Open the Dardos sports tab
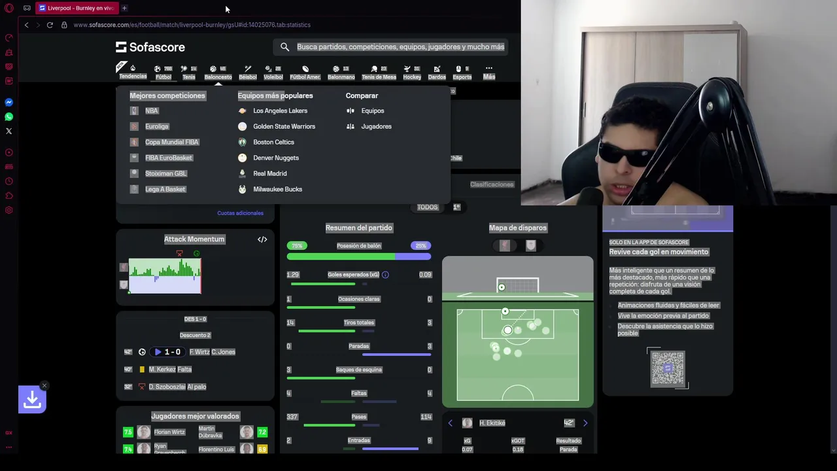The height and width of the screenshot is (471, 837). 437,72
